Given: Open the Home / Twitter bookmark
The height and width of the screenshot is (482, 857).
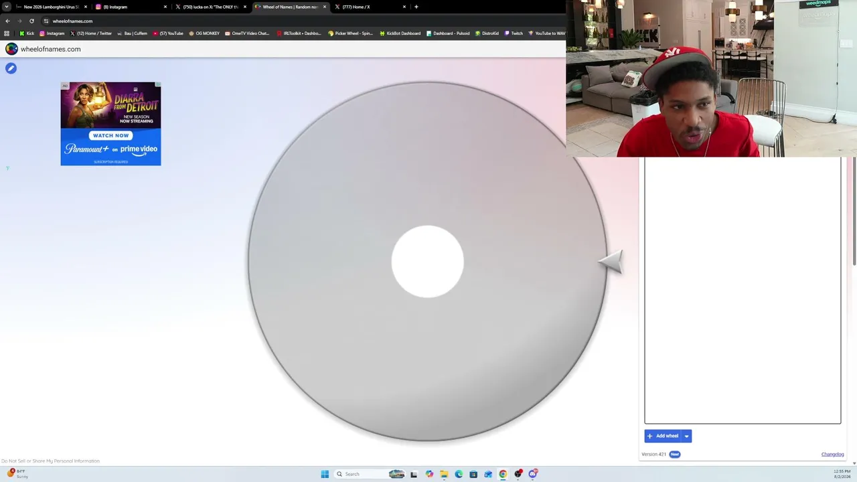Looking at the screenshot, I should tap(91, 33).
